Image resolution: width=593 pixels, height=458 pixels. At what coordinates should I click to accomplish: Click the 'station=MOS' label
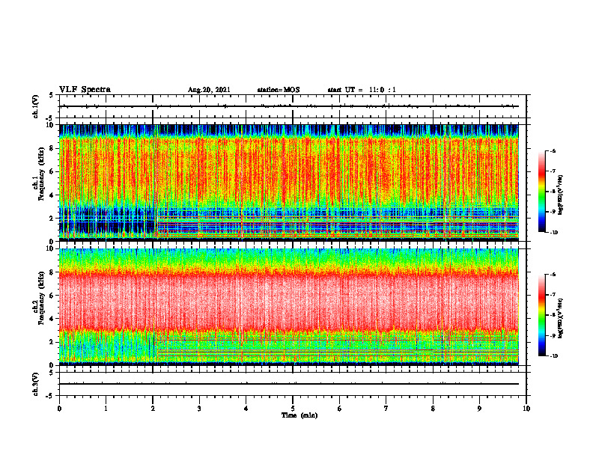pyautogui.click(x=279, y=90)
